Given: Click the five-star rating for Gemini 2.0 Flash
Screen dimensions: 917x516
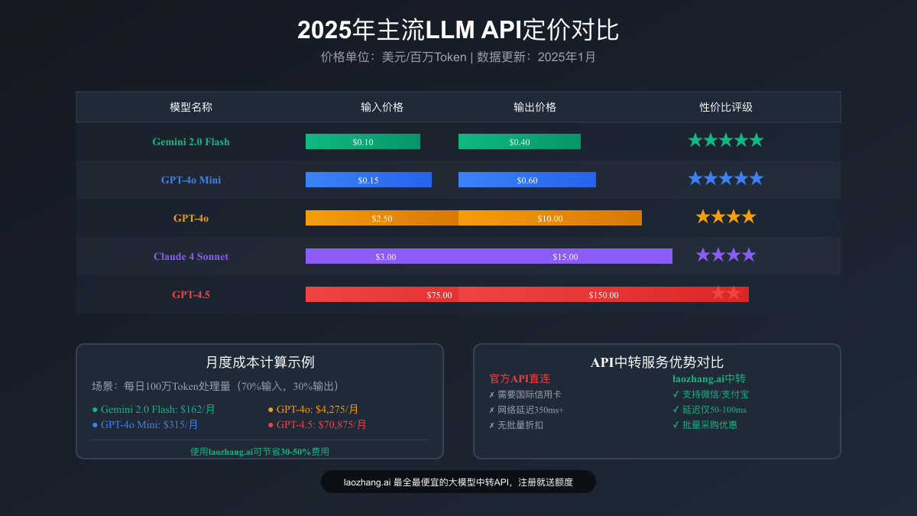Looking at the screenshot, I should pyautogui.click(x=724, y=140).
